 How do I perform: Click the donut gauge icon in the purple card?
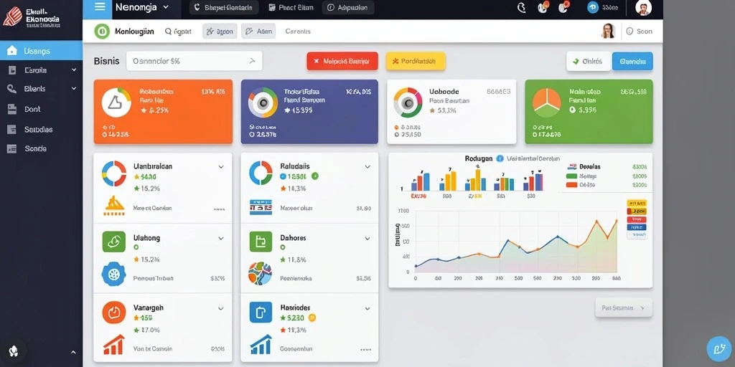[x=263, y=103]
